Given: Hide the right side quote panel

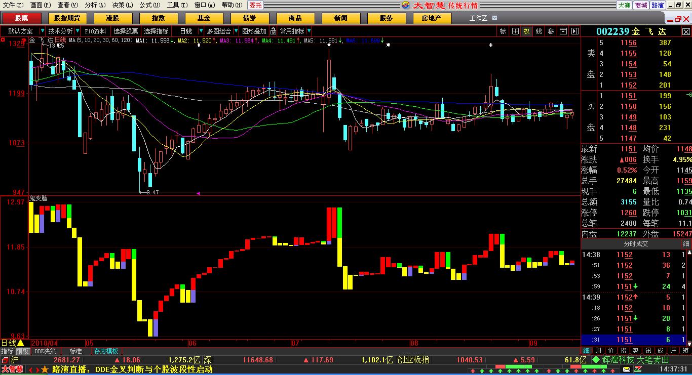Looking at the screenshot, I should tap(574, 31).
